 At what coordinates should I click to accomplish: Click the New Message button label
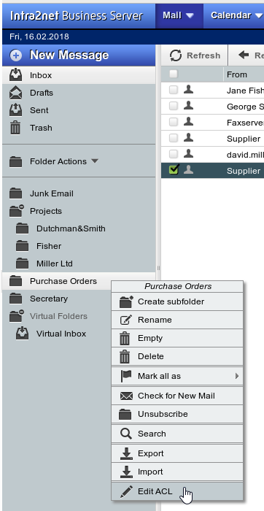pos(69,55)
